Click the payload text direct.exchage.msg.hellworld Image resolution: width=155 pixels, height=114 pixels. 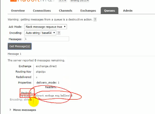coord(54,96)
